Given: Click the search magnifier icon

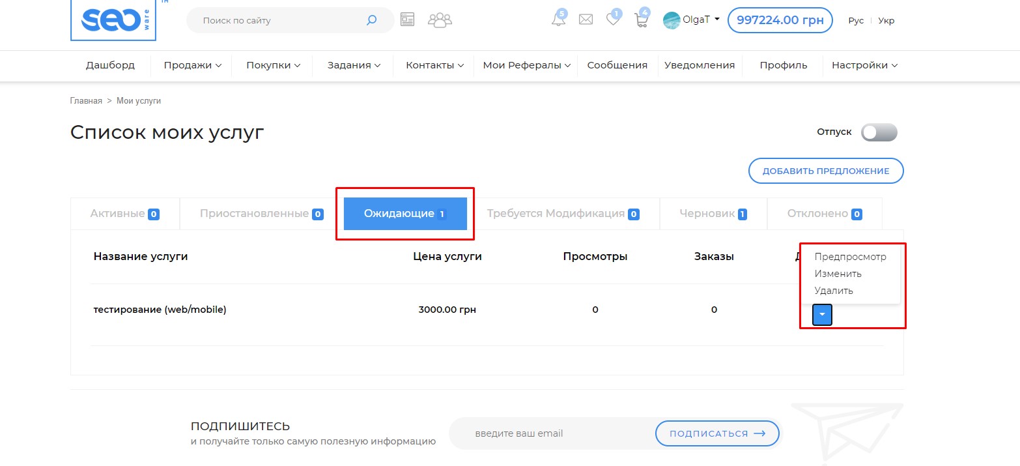Looking at the screenshot, I should coord(371,20).
